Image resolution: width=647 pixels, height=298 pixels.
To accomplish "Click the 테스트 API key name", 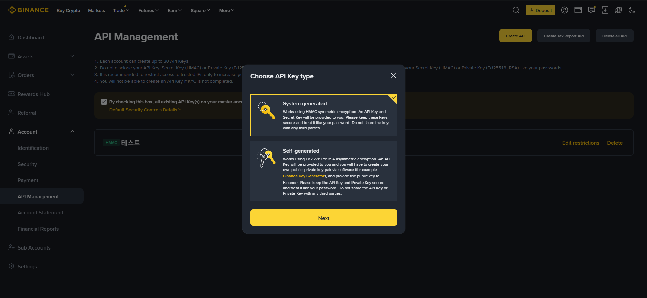I will tap(131, 142).
